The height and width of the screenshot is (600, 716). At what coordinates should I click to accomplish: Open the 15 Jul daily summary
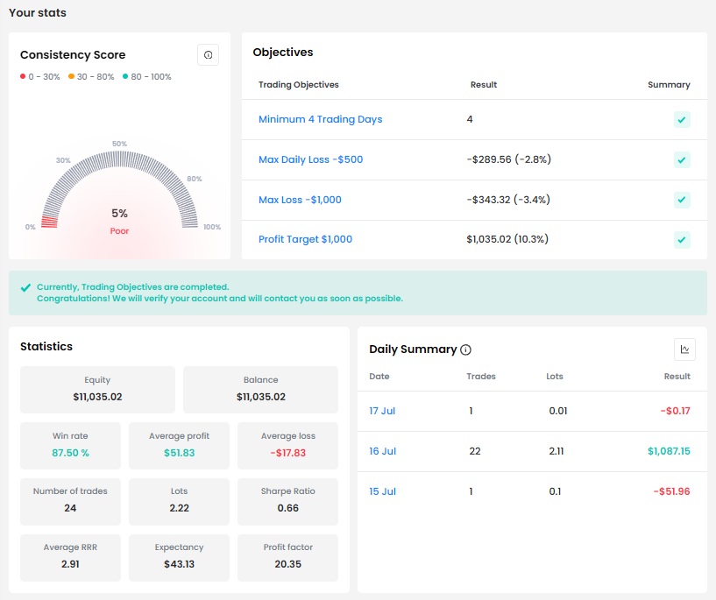(x=382, y=491)
